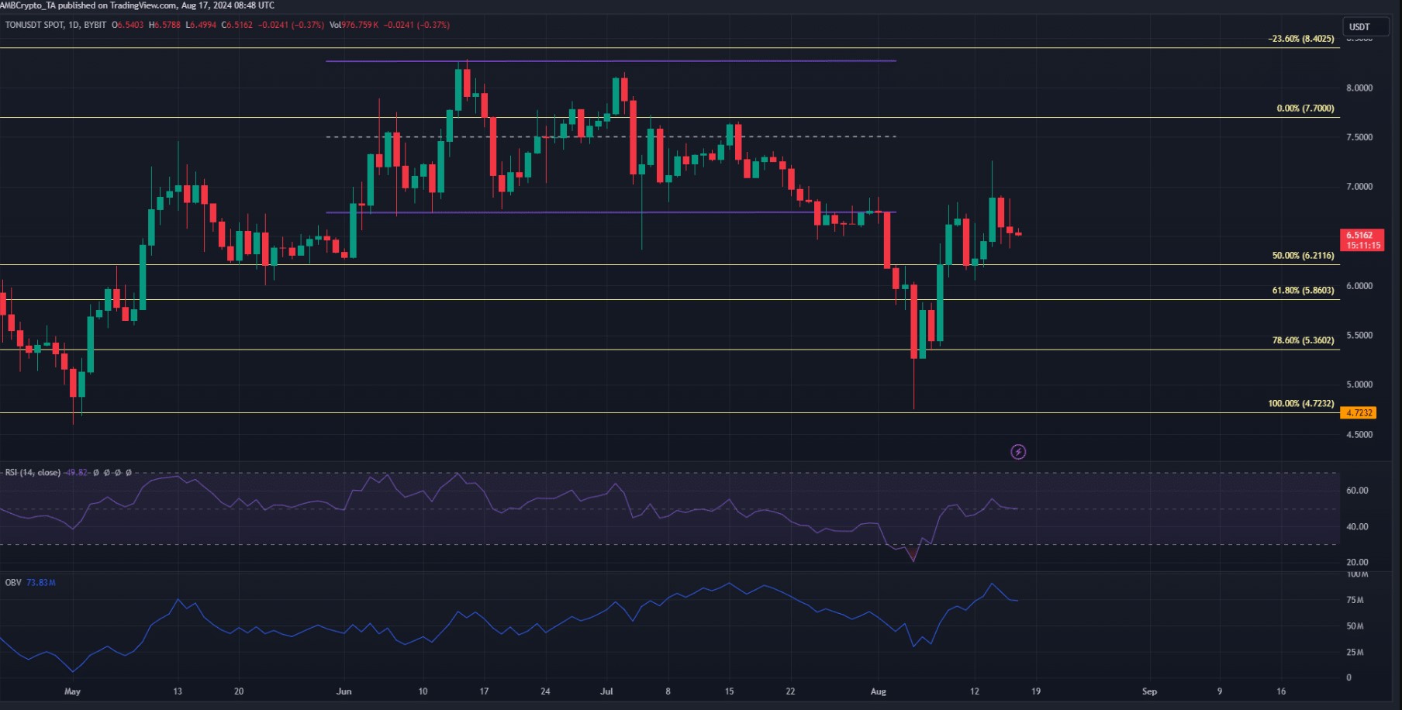Click the 8.0000 price axis label
The height and width of the screenshot is (710, 1402).
pyautogui.click(x=1359, y=88)
